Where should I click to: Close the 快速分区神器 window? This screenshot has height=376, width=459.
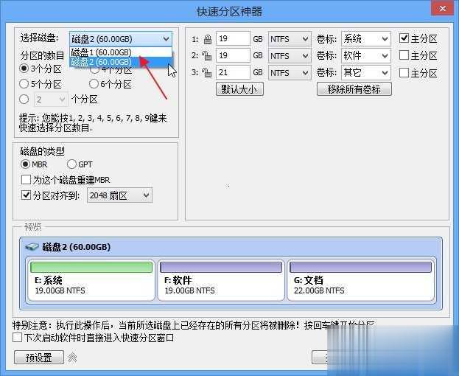(x=442, y=9)
